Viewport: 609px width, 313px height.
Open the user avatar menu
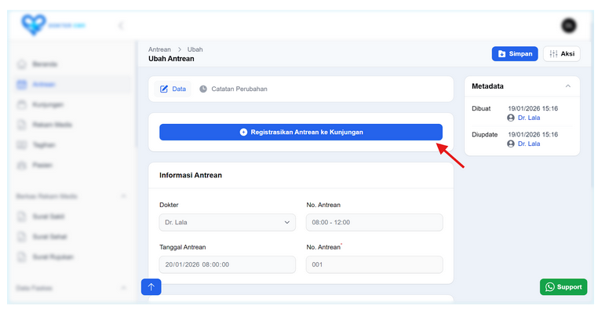(569, 26)
